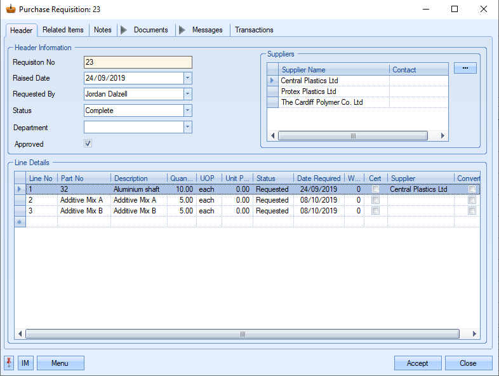Click the Line Details left scroll arrow
The image size is (499, 376).
point(20,333)
